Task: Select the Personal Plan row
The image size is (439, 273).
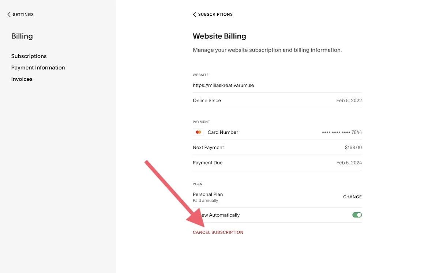Action: pyautogui.click(x=208, y=194)
